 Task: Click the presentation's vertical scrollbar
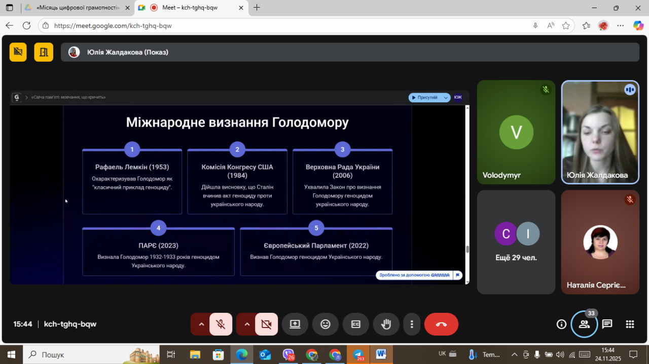coord(467,249)
